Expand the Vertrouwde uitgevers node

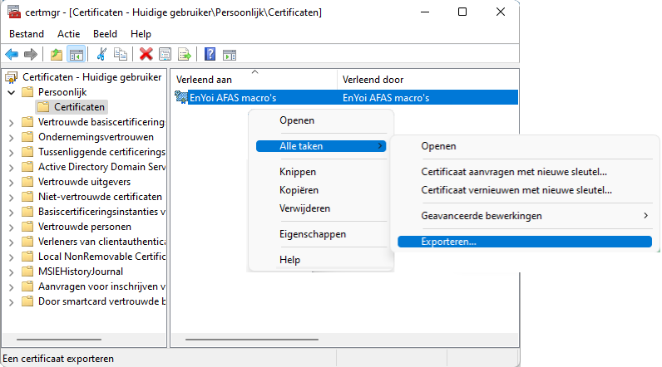coord(12,183)
